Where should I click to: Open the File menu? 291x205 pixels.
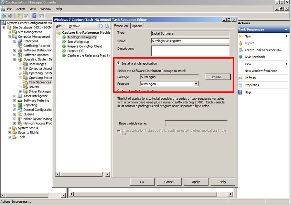pyautogui.click(x=9, y=9)
